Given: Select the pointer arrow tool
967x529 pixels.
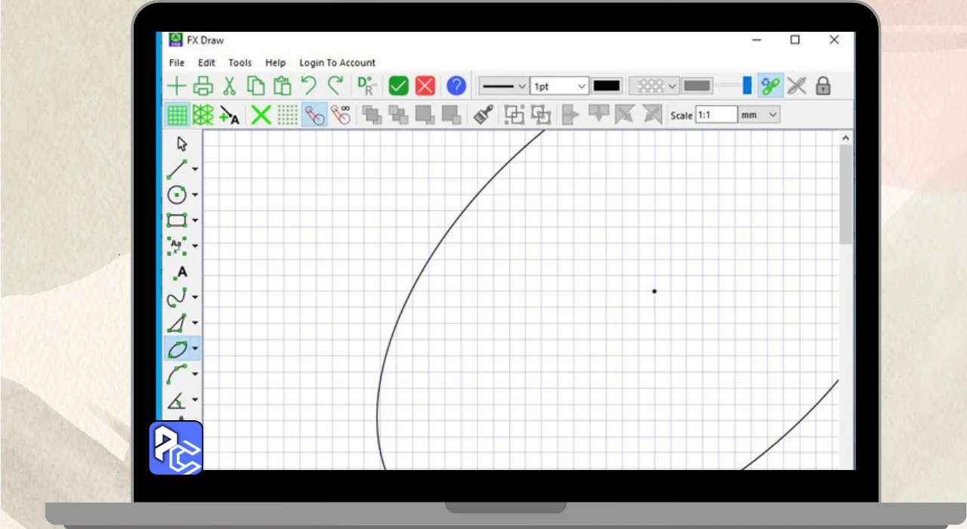Looking at the screenshot, I should click(x=181, y=144).
